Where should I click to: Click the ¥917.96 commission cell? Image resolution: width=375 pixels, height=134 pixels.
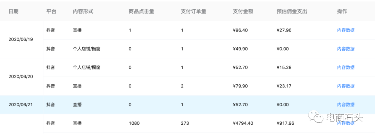coord(285,123)
